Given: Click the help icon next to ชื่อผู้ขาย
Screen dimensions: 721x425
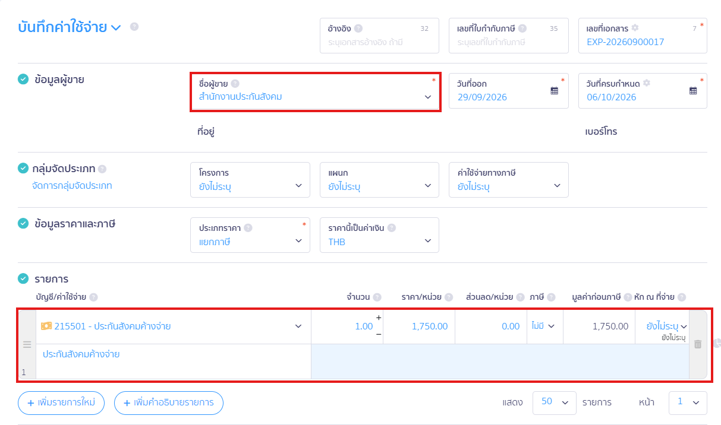Looking at the screenshot, I should [235, 84].
